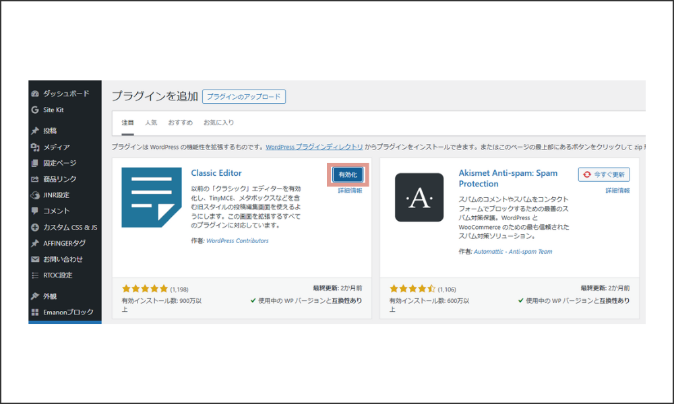The height and width of the screenshot is (404, 674).
Task: Open the メディア media icon
Action: 35,147
